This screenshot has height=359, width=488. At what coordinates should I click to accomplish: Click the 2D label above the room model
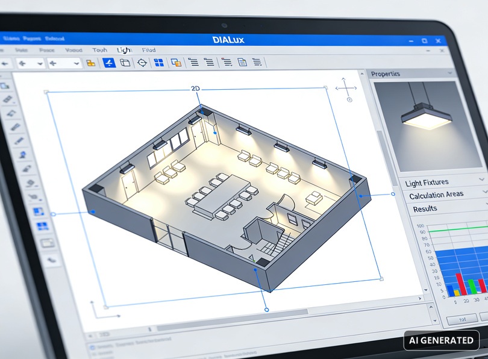(195, 89)
